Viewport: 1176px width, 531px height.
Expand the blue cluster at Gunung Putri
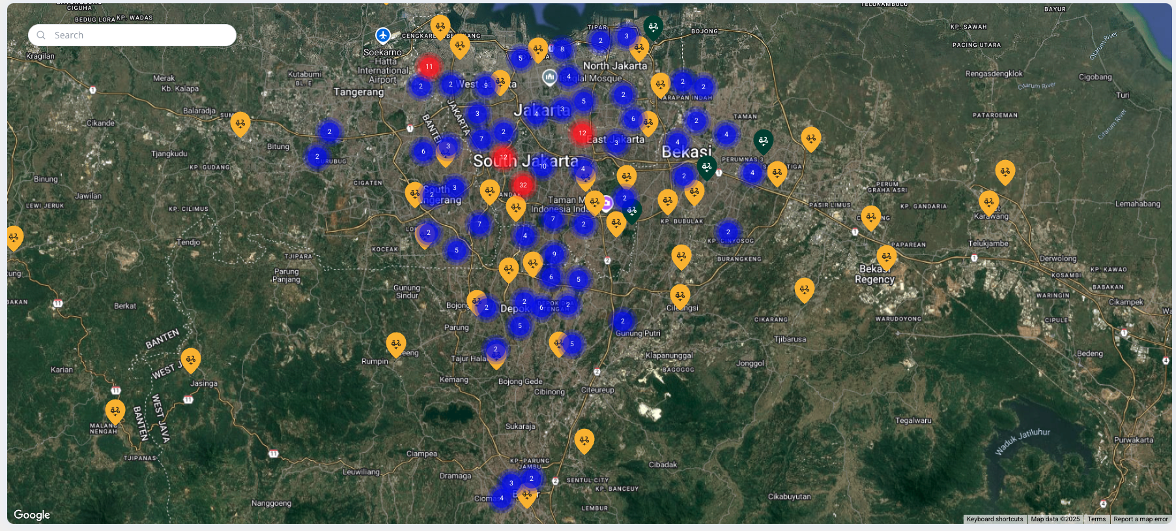point(622,321)
